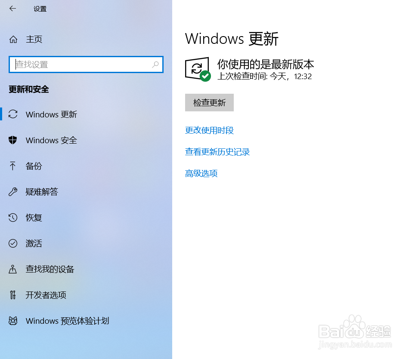
Task: Open 查看更新历史记录 link
Action: [217, 152]
